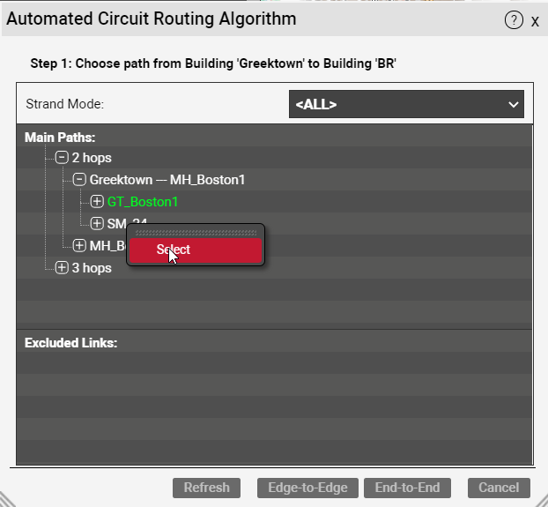
Task: Expand the MH_B node below SM_24
Action: click(x=79, y=246)
